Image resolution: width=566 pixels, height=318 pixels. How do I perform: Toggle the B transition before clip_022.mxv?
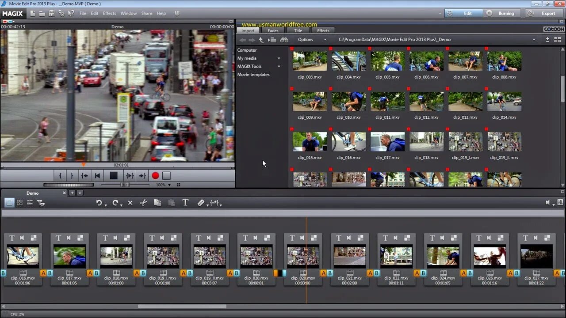(x=376, y=273)
